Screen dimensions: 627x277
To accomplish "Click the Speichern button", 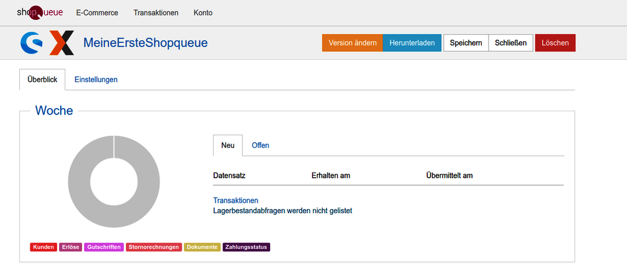I will (466, 43).
